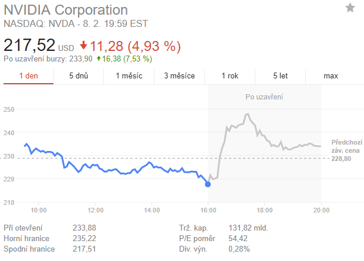Click the blue closing-price dot marker
Image resolution: width=364 pixels, height=261 pixels.
pyautogui.click(x=207, y=184)
